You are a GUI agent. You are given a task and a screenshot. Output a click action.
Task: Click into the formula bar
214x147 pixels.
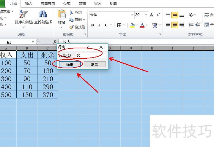(x=136, y=42)
